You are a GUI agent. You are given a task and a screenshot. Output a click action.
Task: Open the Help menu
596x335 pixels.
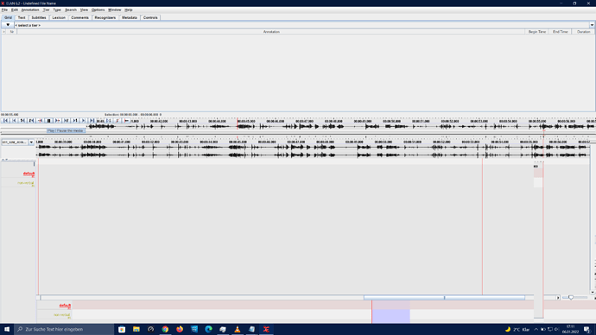coord(129,9)
